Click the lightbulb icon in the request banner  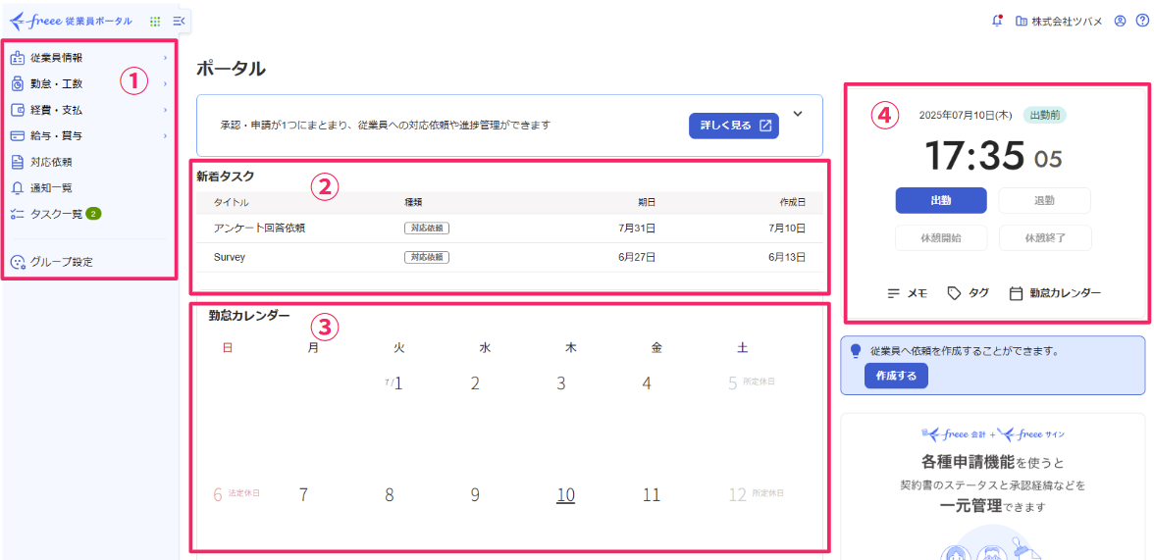point(856,351)
